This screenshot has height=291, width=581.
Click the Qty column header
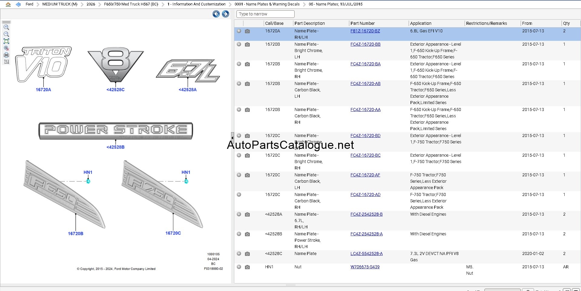pyautogui.click(x=566, y=23)
